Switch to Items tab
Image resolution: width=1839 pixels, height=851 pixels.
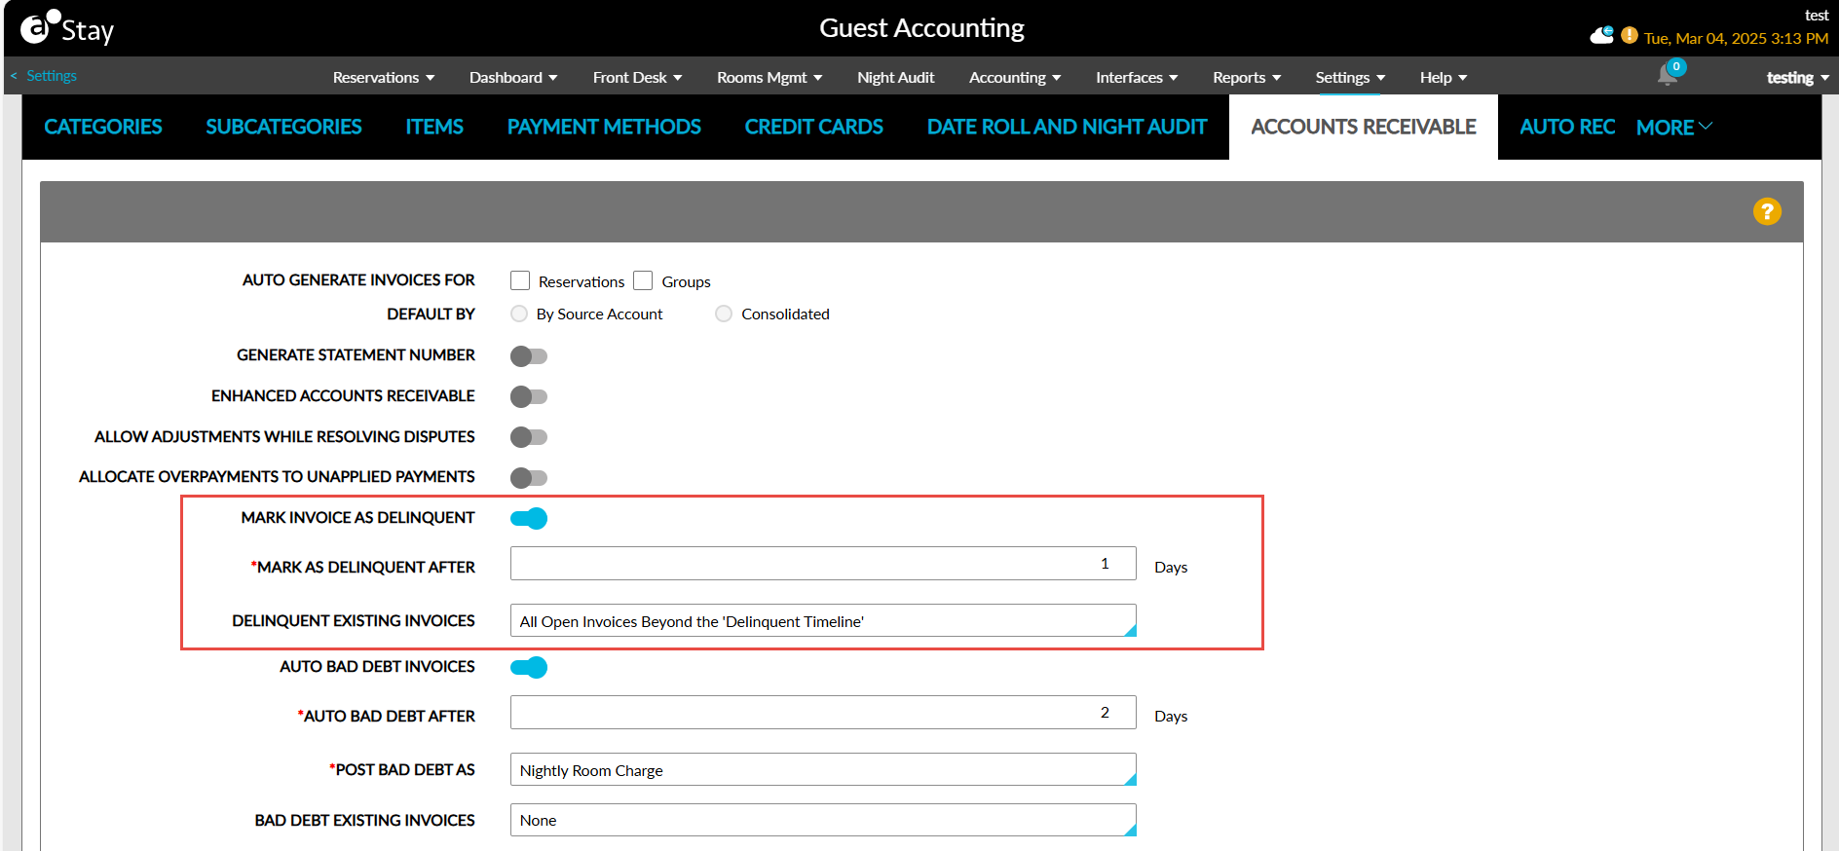click(434, 127)
